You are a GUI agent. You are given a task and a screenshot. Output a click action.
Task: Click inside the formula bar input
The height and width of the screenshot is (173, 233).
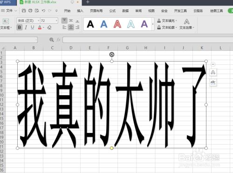coord(148,40)
